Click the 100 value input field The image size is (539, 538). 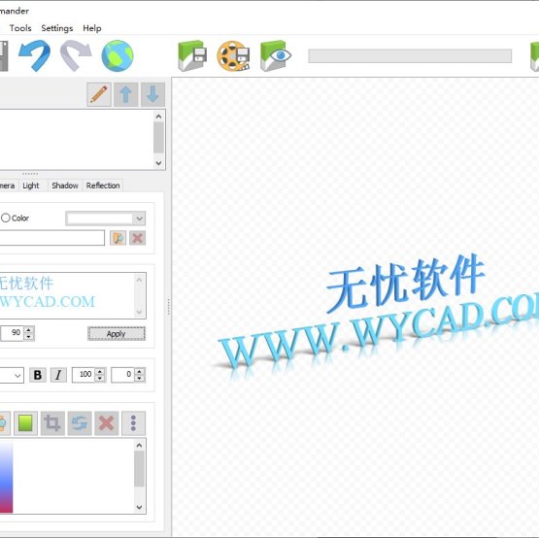click(x=84, y=375)
